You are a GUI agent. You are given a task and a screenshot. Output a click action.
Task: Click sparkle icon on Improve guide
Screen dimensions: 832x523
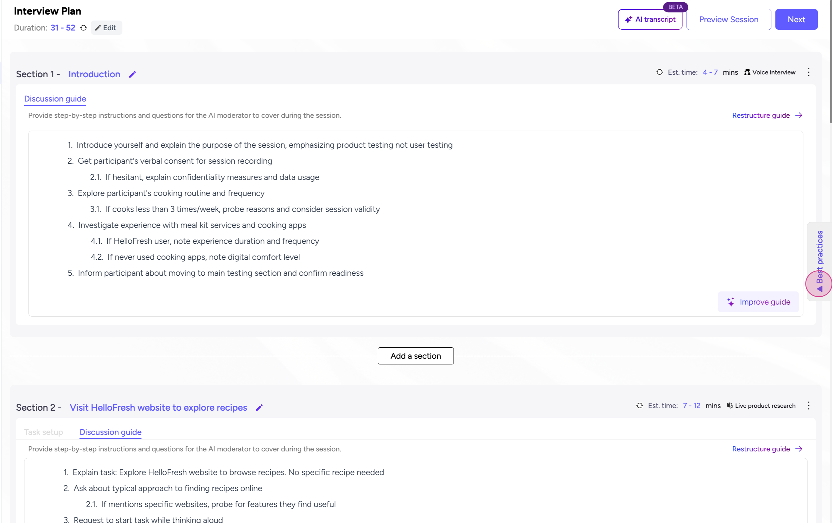pyautogui.click(x=730, y=302)
